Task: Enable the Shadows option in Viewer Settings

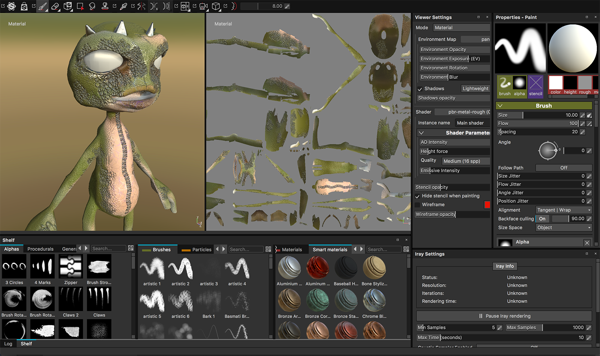Action: (420, 88)
